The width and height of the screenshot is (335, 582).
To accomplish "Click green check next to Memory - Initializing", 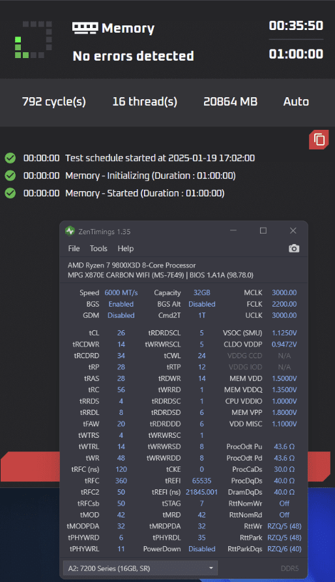I will (10, 176).
